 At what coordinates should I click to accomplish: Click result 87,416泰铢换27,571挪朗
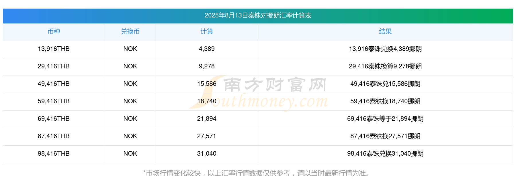click(385, 136)
